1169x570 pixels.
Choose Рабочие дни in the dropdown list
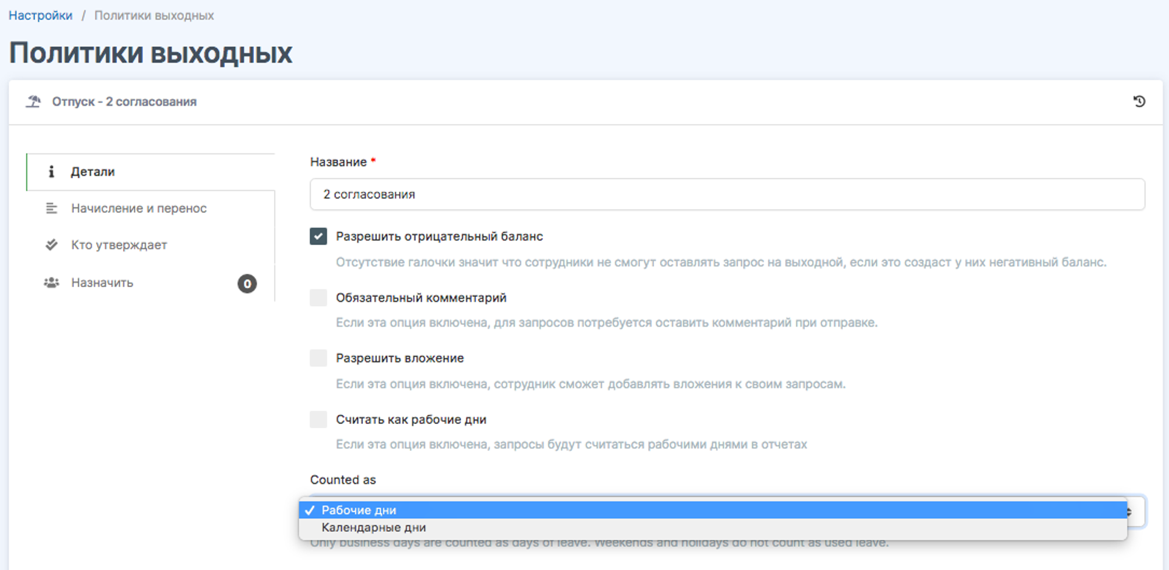pos(713,510)
